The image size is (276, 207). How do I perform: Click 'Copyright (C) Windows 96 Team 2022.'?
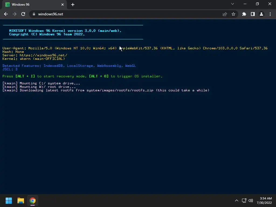point(47,34)
